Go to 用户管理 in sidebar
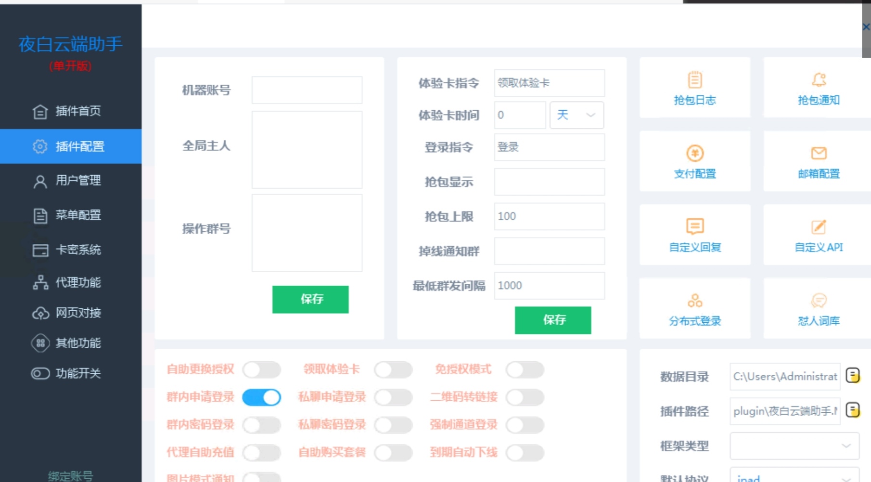The height and width of the screenshot is (482, 871). point(77,181)
